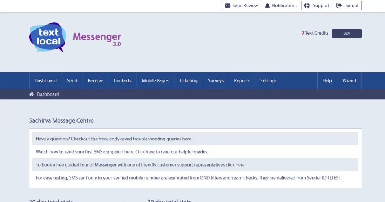Click the Textlocal logo

coord(48,37)
